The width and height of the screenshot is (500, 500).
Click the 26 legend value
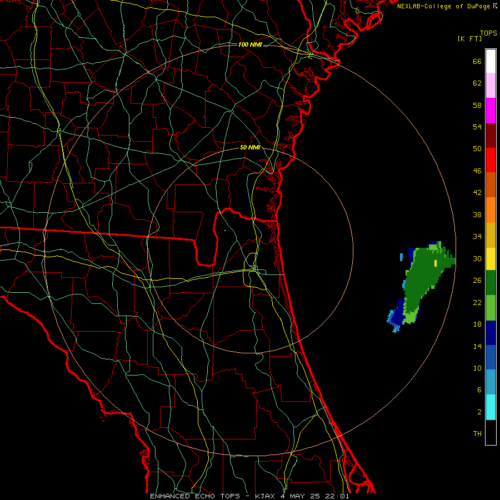tap(477, 281)
